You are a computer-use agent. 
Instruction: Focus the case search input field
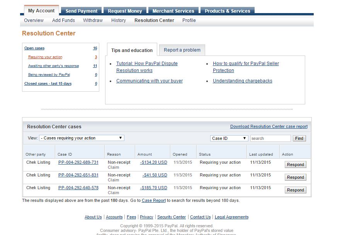(x=270, y=138)
